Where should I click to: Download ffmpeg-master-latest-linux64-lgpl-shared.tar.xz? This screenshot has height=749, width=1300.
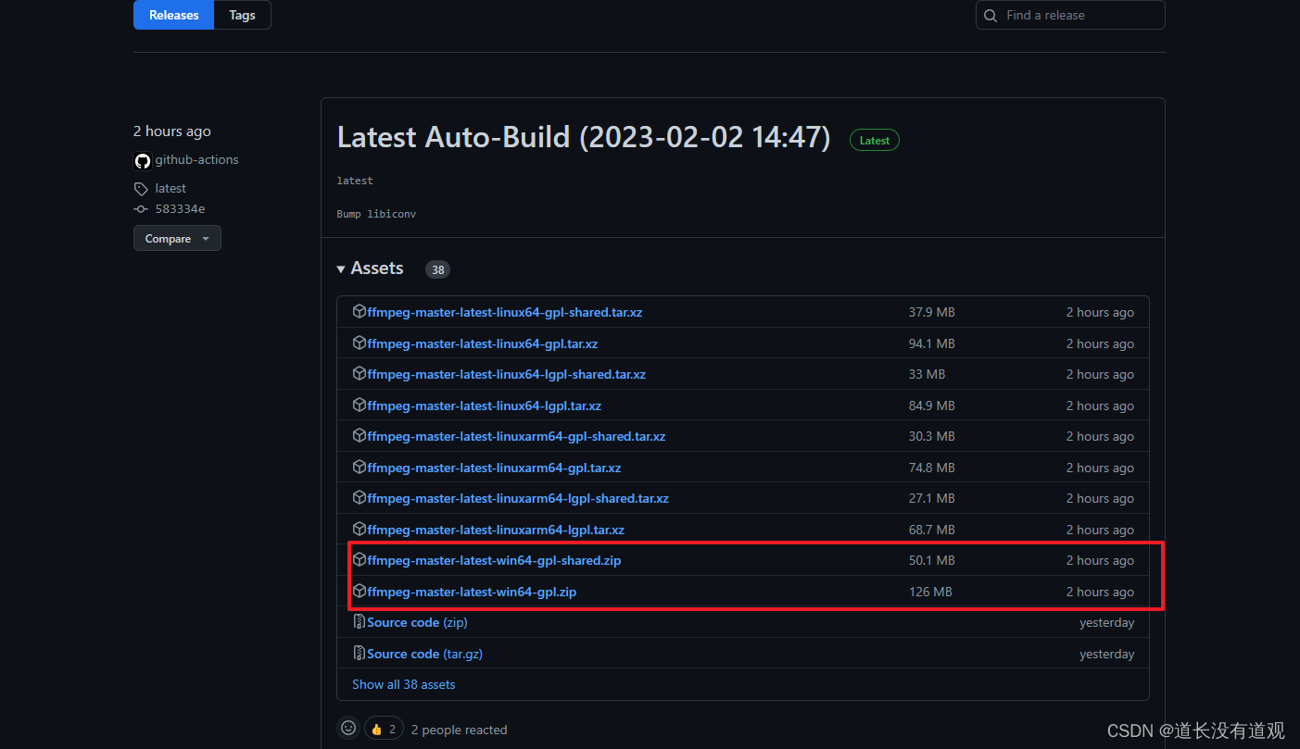pyautogui.click(x=507, y=374)
